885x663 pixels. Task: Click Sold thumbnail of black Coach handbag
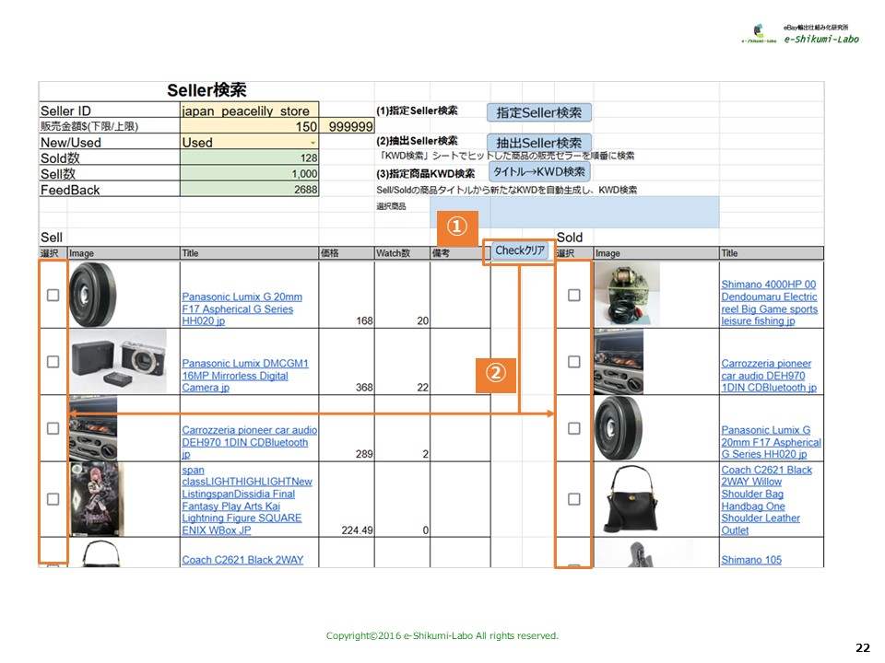[x=631, y=499]
